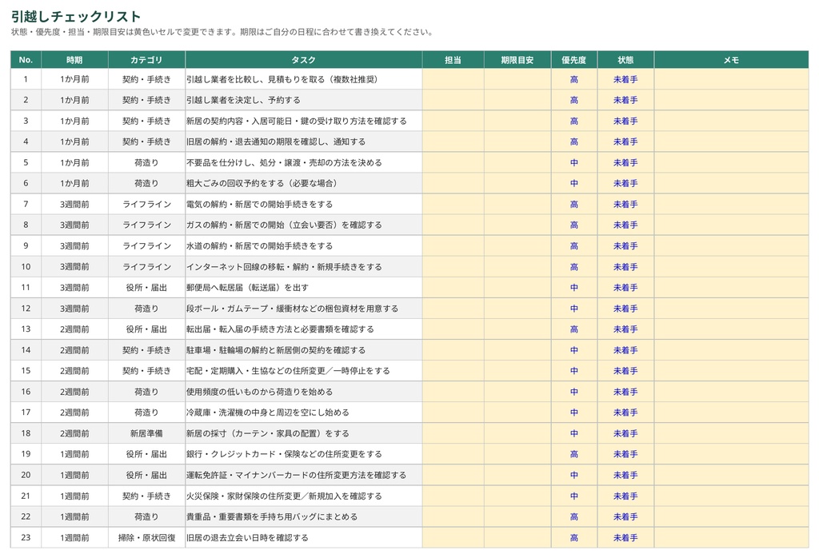Click the 優先度 column header

(x=574, y=60)
